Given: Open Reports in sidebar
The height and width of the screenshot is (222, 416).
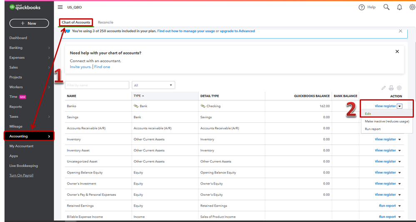Looking at the screenshot, I should (x=16, y=107).
